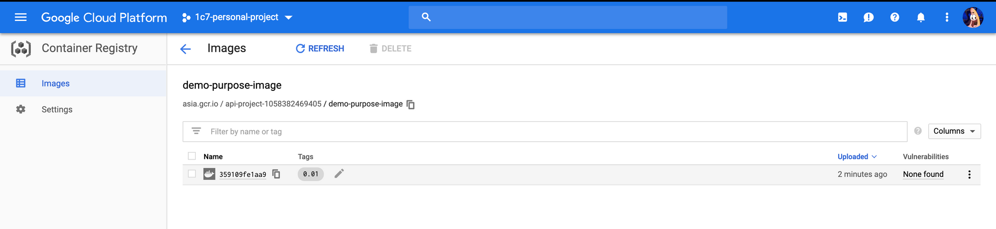
Task: Focus the Filter by name or tag field
Action: coord(548,132)
